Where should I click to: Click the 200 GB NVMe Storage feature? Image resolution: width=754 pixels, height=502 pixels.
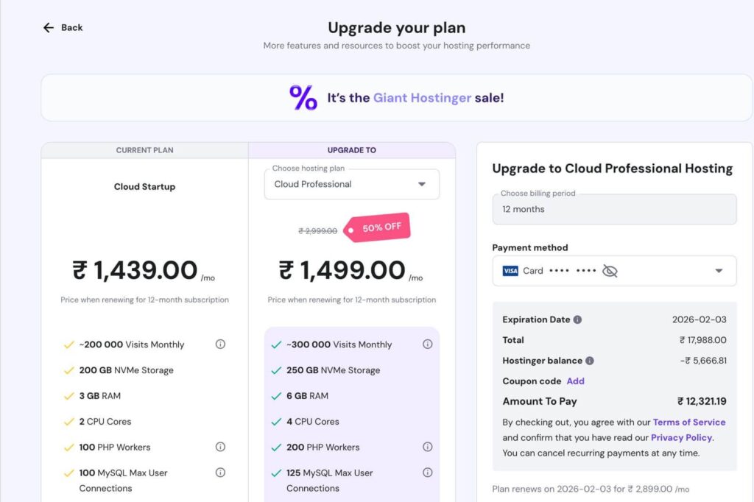coord(127,370)
